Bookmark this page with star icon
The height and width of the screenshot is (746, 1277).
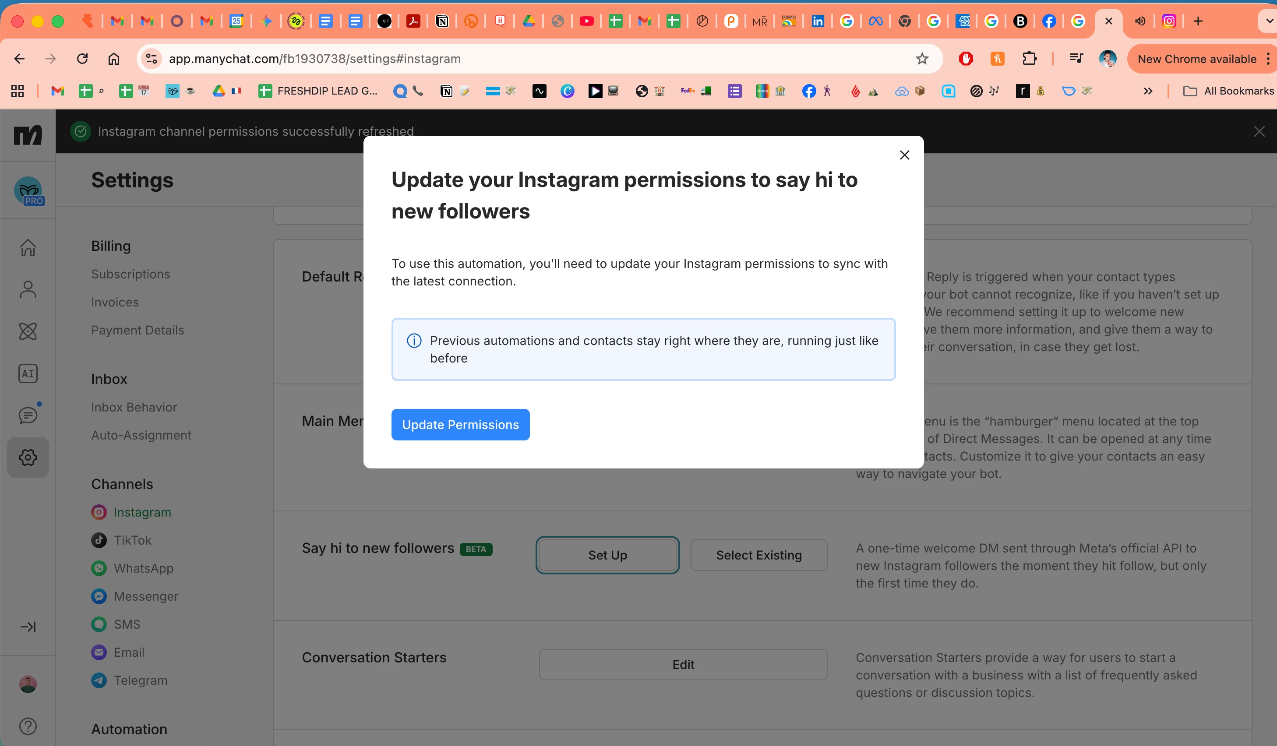(x=922, y=59)
